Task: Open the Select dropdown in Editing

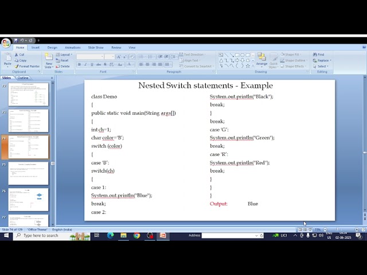Action: pos(321,66)
